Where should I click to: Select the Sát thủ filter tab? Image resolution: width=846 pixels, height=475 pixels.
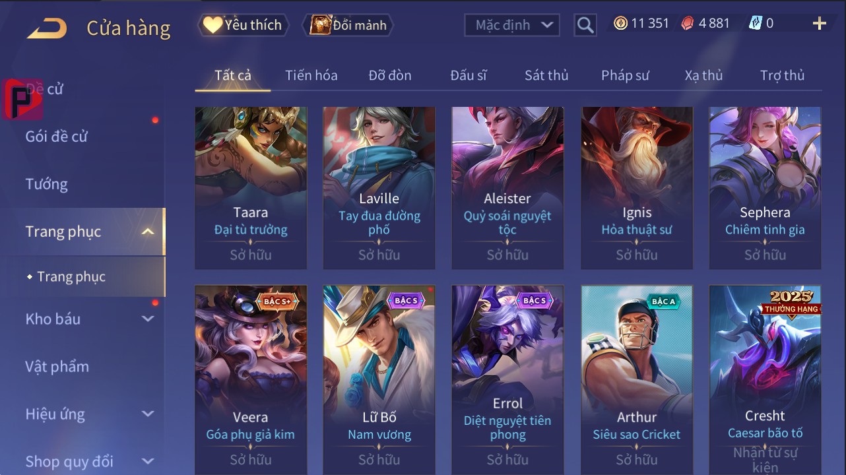(x=546, y=75)
